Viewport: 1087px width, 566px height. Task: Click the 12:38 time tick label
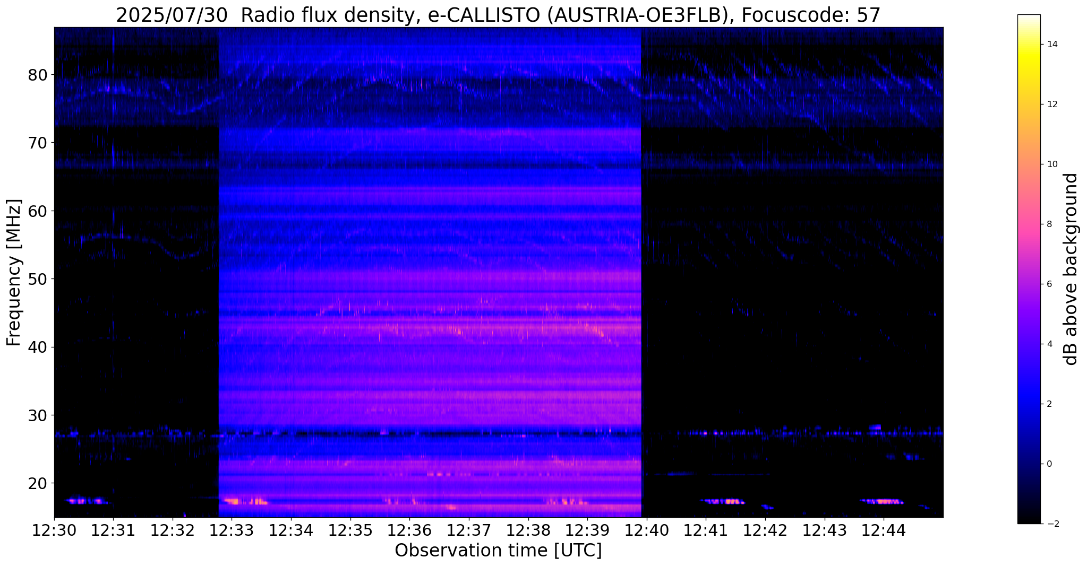(x=528, y=530)
